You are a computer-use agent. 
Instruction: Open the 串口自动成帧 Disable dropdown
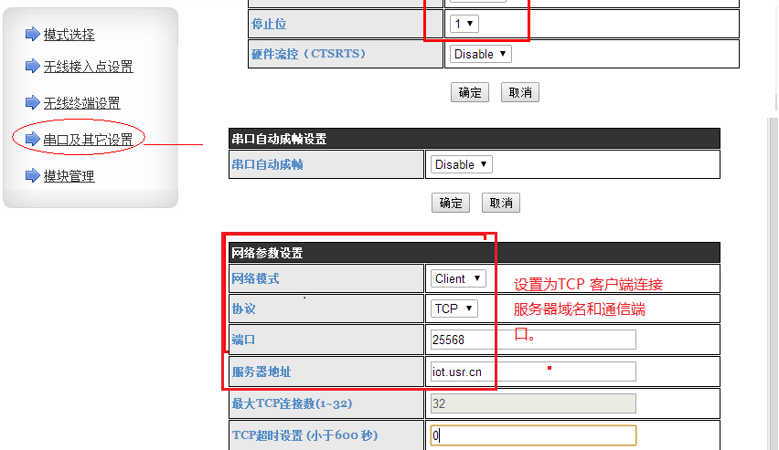point(461,164)
